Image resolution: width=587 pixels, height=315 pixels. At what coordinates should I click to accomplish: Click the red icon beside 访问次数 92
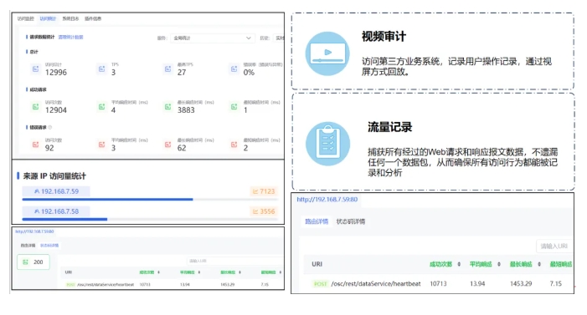click(x=35, y=145)
